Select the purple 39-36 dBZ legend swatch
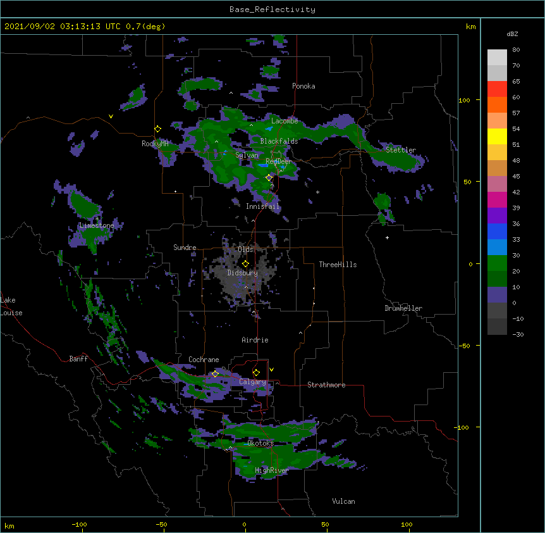 pos(497,216)
